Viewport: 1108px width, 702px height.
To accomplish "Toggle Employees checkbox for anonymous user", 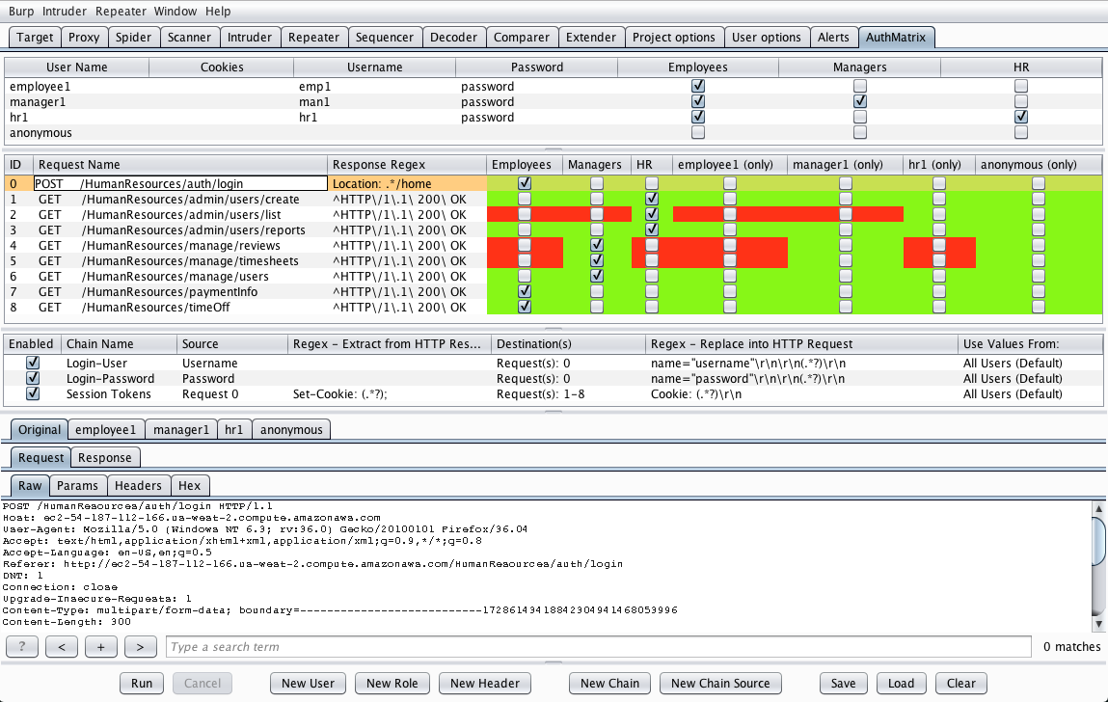I will point(698,132).
